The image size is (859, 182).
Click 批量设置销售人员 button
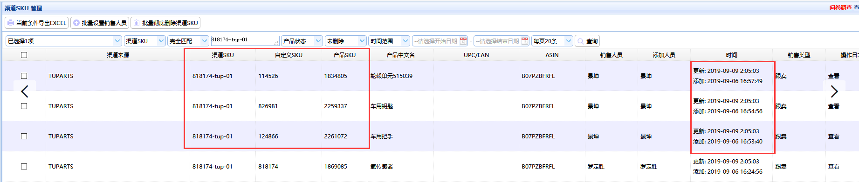100,23
